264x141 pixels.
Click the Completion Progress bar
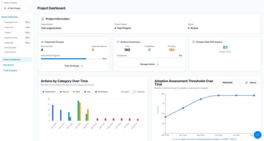71,59
